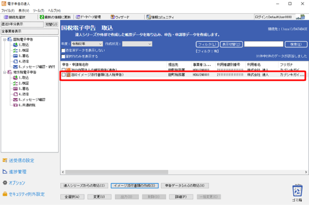Sort by the 利用者名 column header
The height and width of the screenshot is (205, 309).
coord(262,64)
